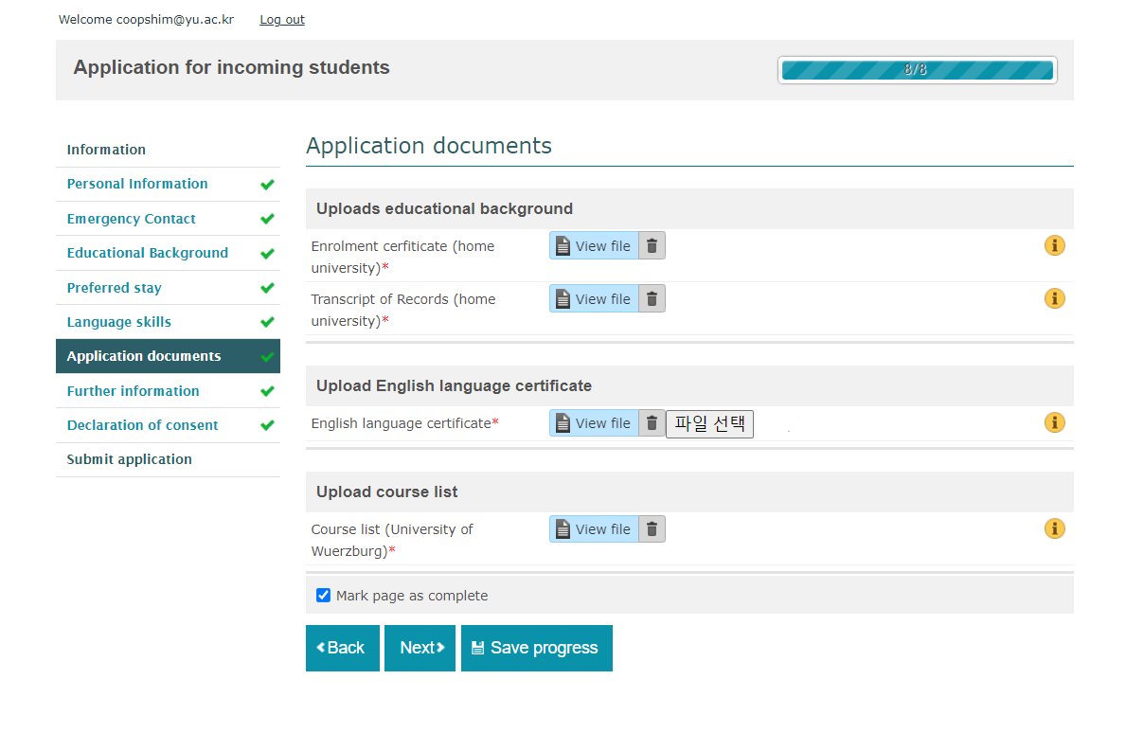The height and width of the screenshot is (733, 1126).
Task: Show info for Transcript of Records
Action: click(x=1054, y=299)
